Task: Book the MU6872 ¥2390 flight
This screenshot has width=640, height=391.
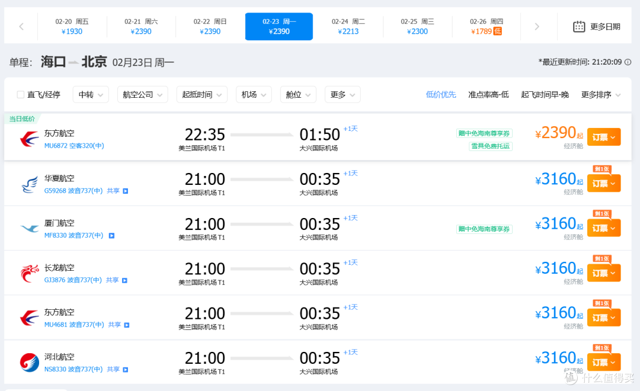Action: point(604,137)
